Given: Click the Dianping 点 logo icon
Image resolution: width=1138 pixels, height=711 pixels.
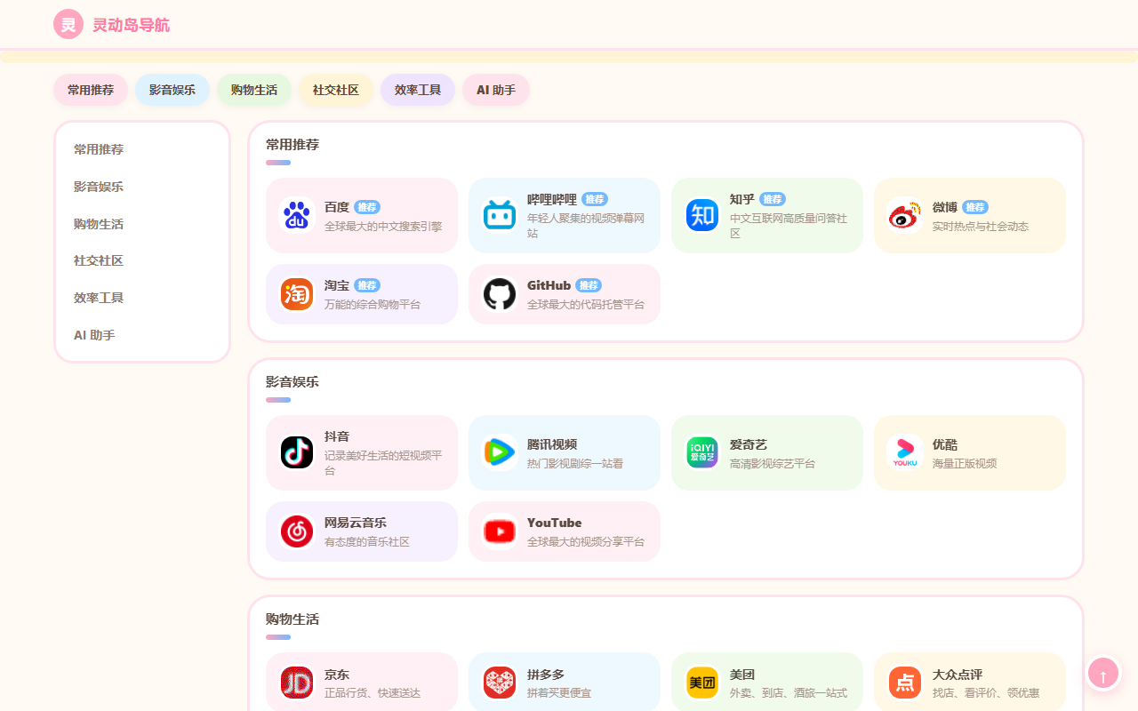Looking at the screenshot, I should (x=905, y=683).
